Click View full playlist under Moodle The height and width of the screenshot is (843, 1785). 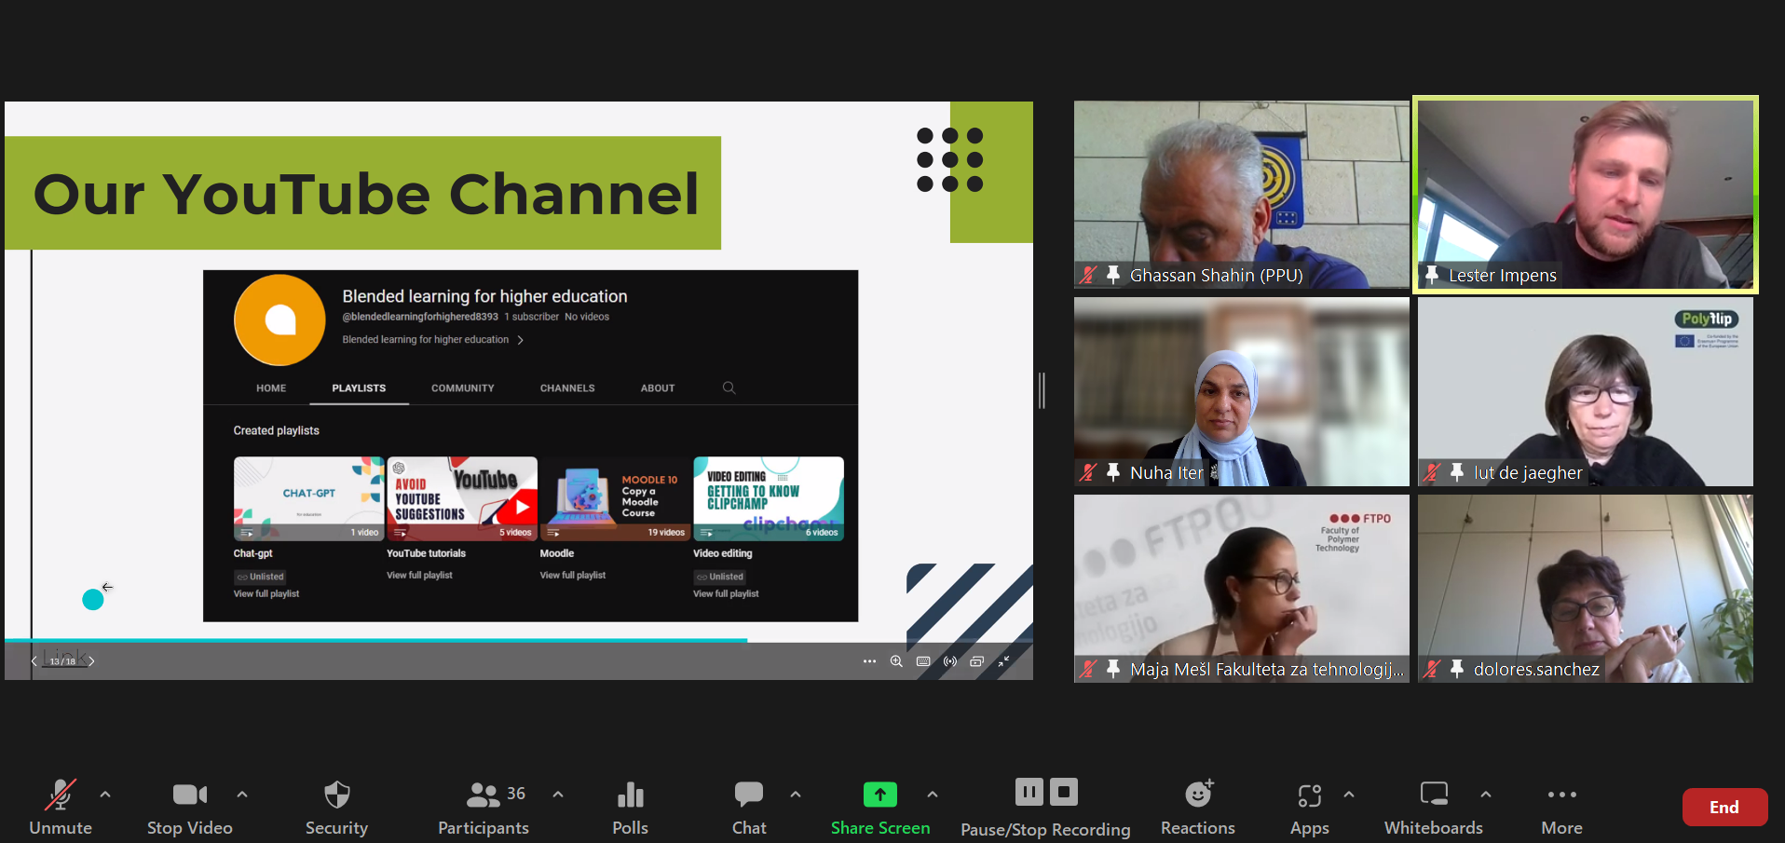[x=573, y=576]
